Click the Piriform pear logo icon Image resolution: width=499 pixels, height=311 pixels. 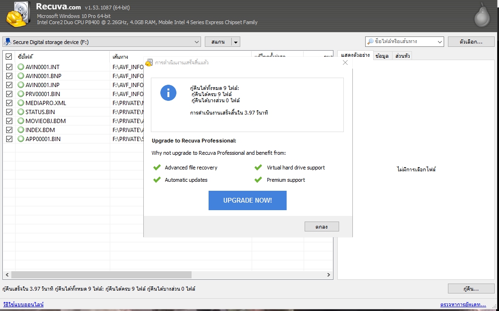(482, 15)
